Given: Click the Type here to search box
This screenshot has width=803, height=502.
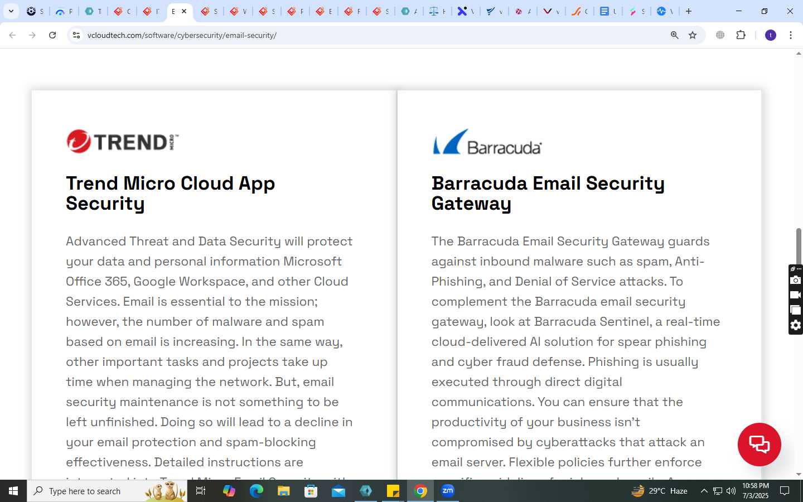Looking at the screenshot, I should [x=107, y=491].
